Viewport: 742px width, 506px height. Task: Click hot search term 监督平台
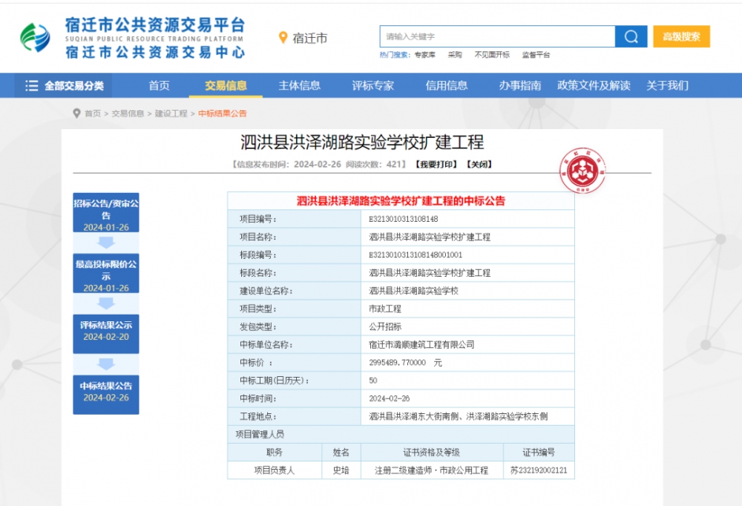[536, 55]
